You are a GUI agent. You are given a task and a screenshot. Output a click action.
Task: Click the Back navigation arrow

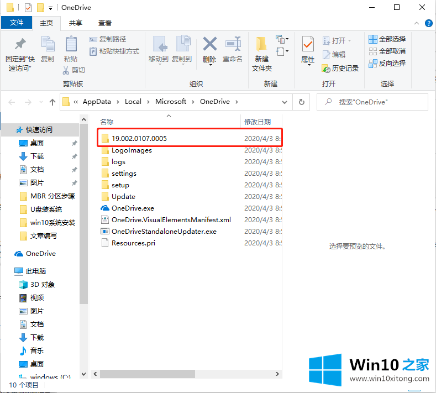12,102
